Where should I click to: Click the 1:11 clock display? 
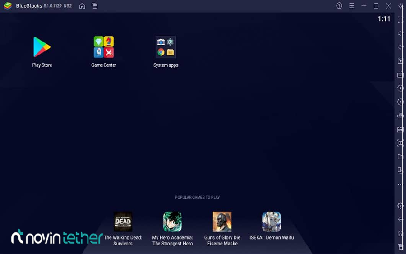point(384,19)
